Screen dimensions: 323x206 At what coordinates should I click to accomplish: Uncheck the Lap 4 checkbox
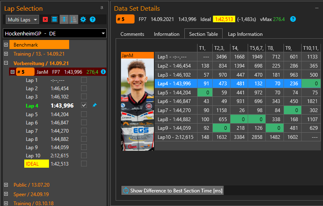coord(84,105)
